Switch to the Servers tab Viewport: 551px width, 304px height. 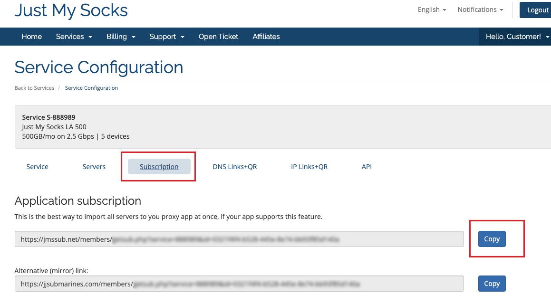tap(94, 167)
